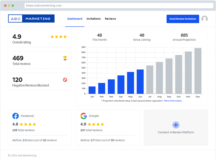Open the user profile avatar
Image resolution: width=216 pixels, height=161 pixels.
click(204, 19)
